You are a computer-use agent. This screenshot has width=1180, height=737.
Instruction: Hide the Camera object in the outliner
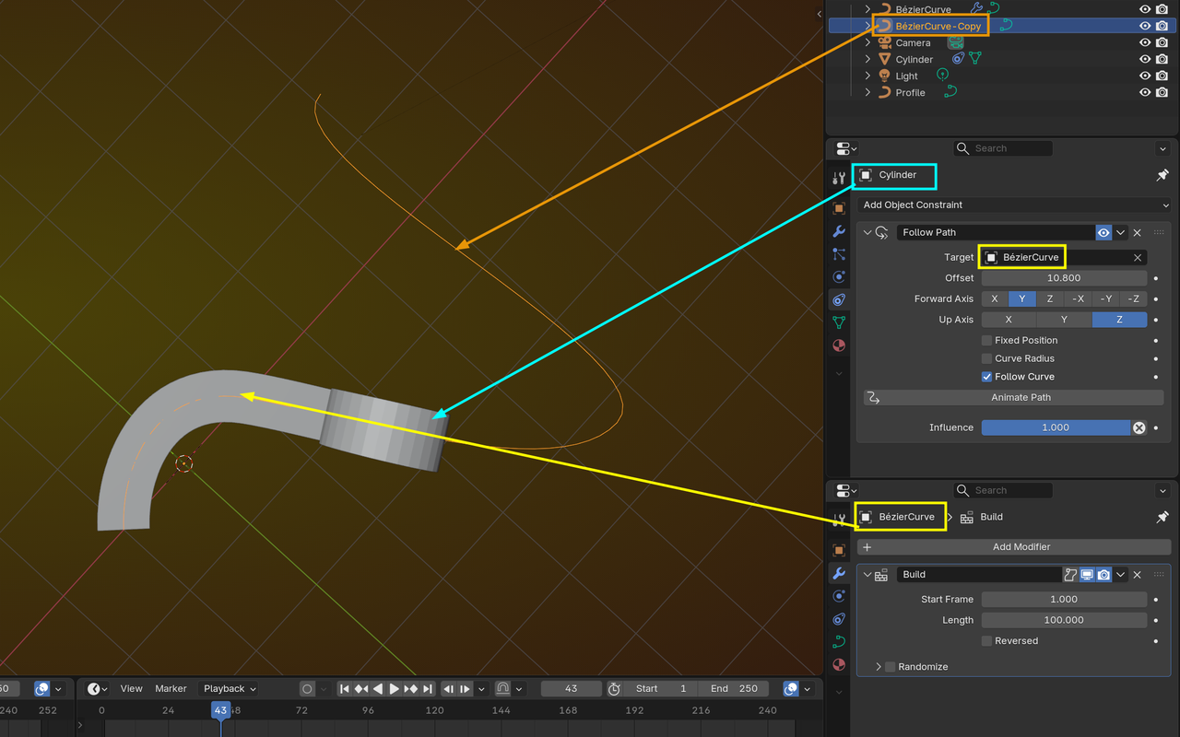point(1145,42)
